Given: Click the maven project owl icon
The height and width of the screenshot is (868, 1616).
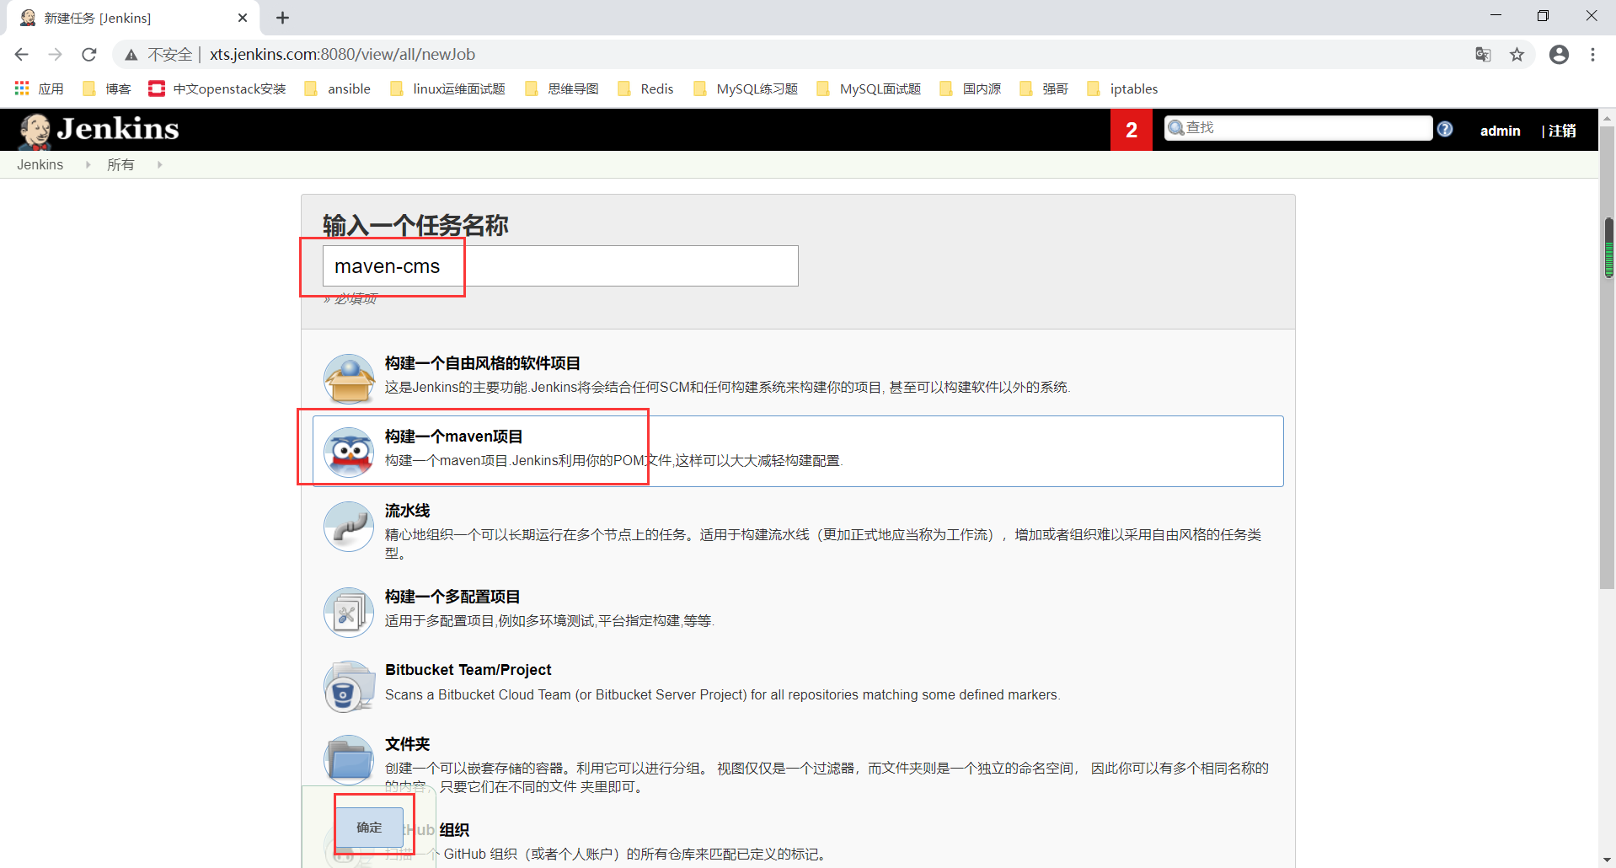Looking at the screenshot, I should [x=349, y=453].
